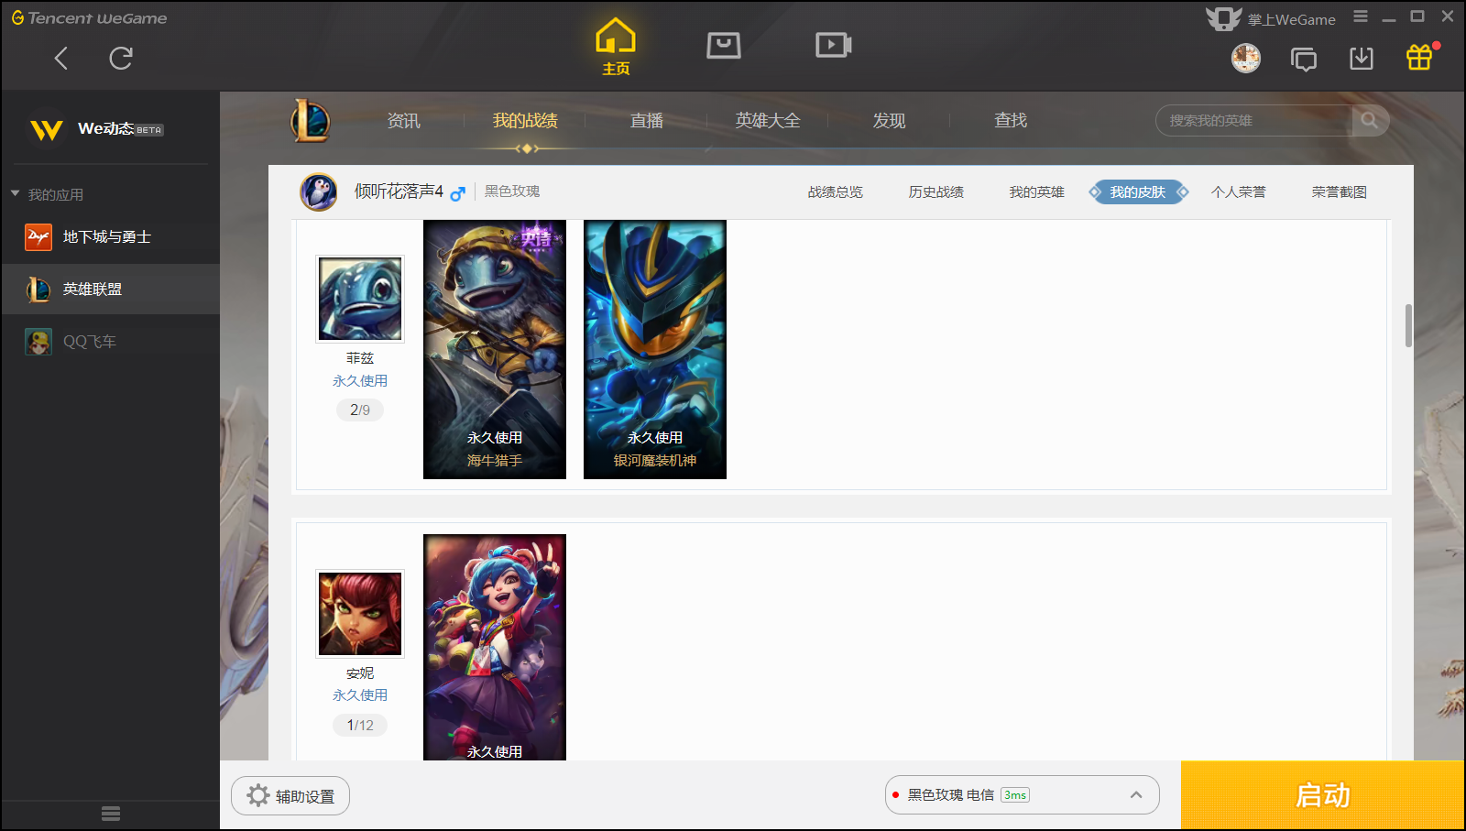Image resolution: width=1466 pixels, height=831 pixels.
Task: Switch to 战绩总览 sub-tab
Action: pyautogui.click(x=836, y=192)
